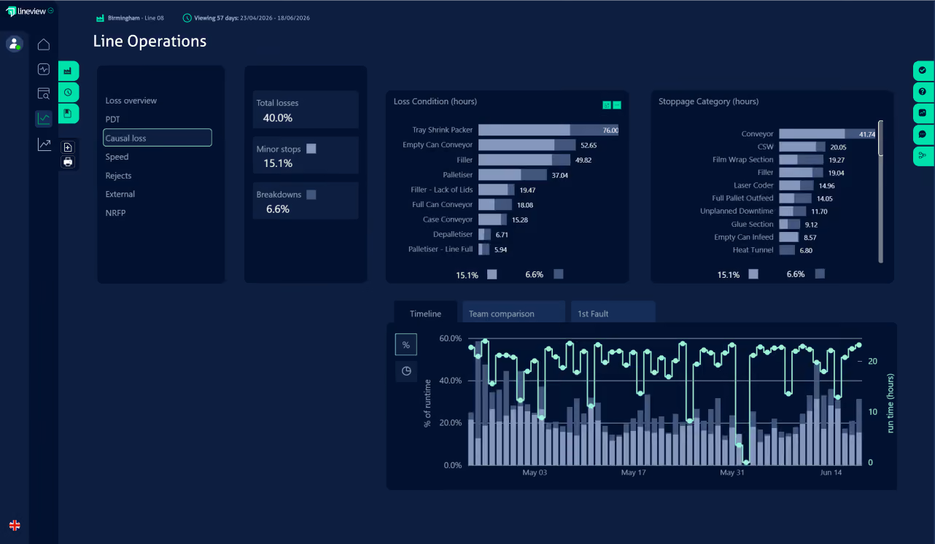This screenshot has width=935, height=544.
Task: Switch timeline to pie clock view
Action: coord(406,370)
